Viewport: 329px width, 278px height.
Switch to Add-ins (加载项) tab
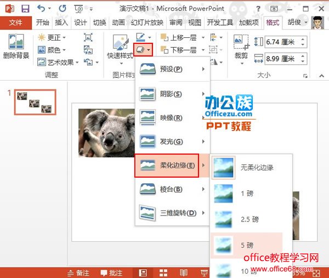[248, 22]
